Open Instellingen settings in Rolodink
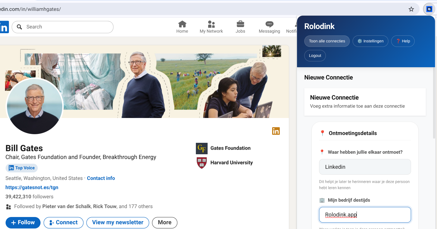 [370, 41]
